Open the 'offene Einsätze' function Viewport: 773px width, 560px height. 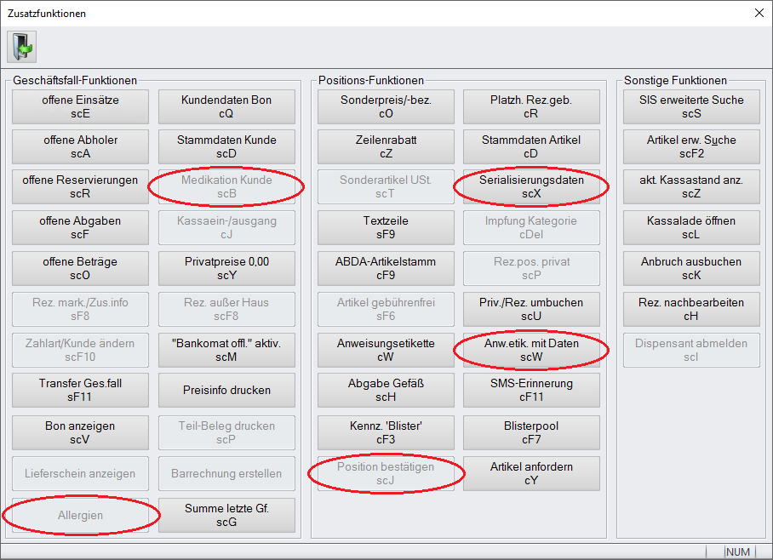(81, 106)
